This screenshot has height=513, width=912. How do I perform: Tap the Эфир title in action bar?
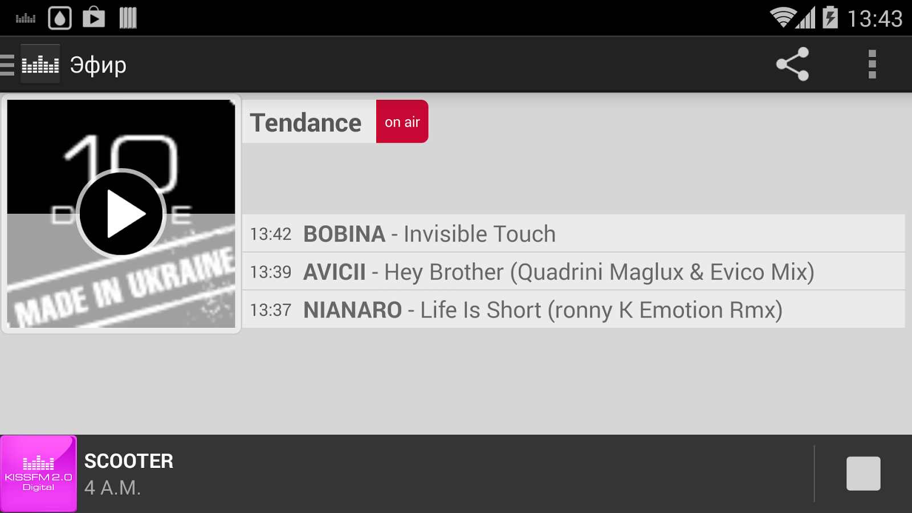(98, 65)
